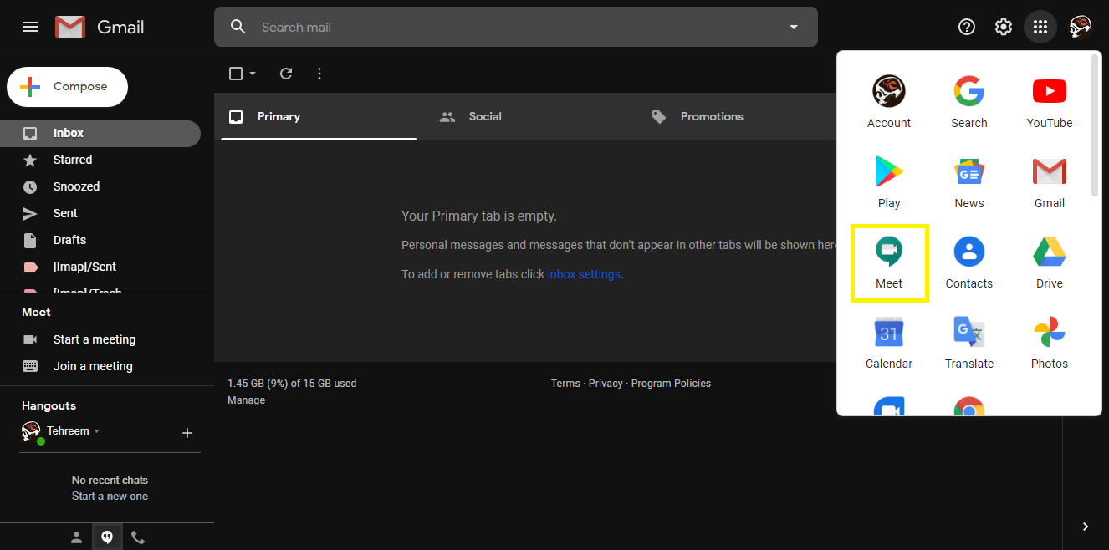The height and width of the screenshot is (550, 1109).
Task: Open Google Play from apps panel
Action: (889, 182)
